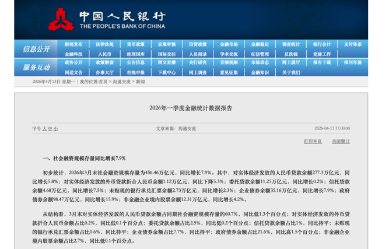Set font size to small (小)
389x249 pixels.
point(55,128)
